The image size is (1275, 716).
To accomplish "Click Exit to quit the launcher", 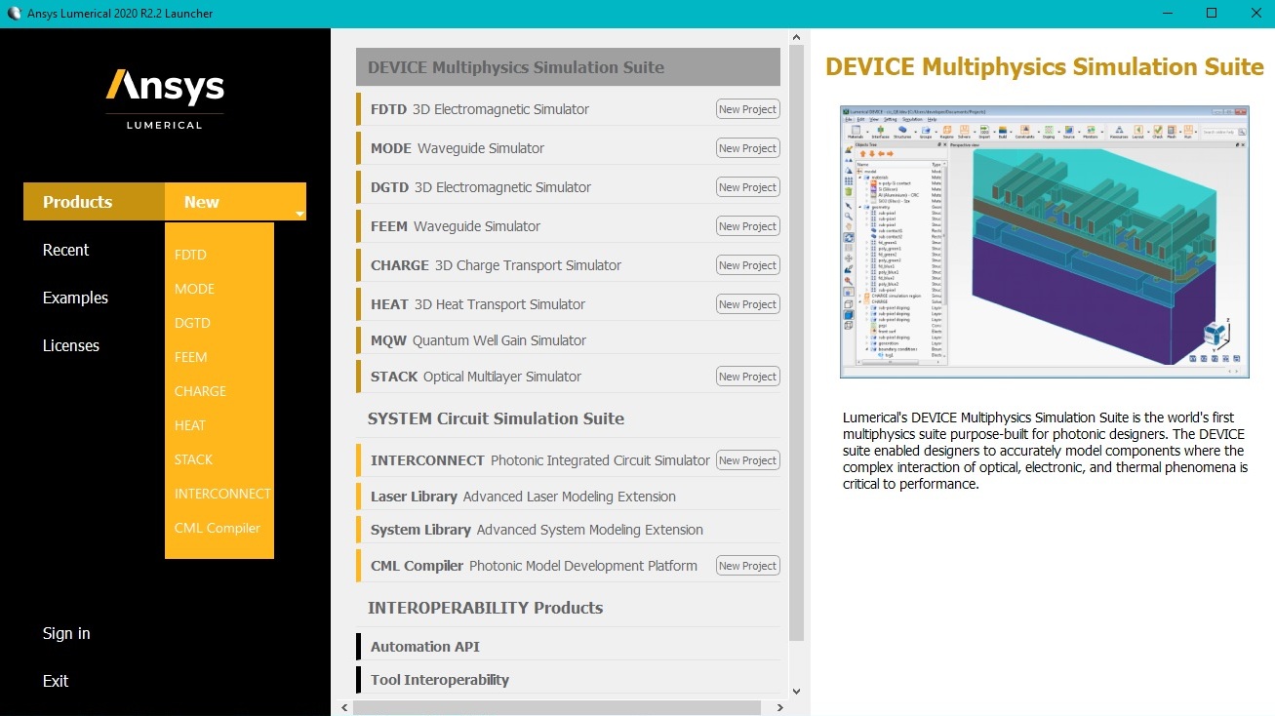I will tap(56, 681).
